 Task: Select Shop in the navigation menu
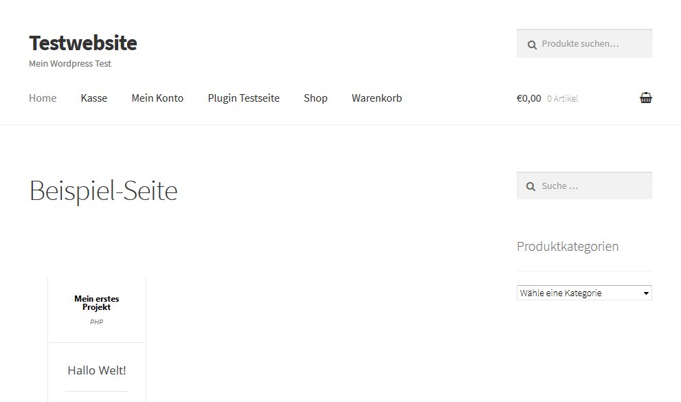click(x=315, y=98)
